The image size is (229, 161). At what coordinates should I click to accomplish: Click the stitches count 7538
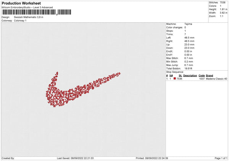(x=223, y=3)
